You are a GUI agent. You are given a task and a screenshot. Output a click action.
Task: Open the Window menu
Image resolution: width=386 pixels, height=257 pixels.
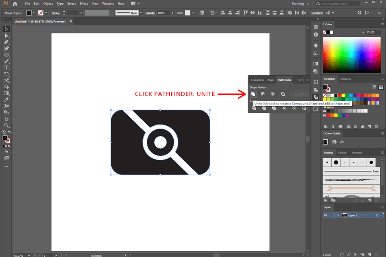[108, 3]
